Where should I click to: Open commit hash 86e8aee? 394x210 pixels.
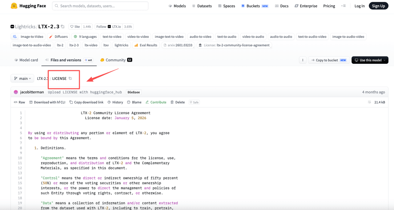tap(134, 92)
